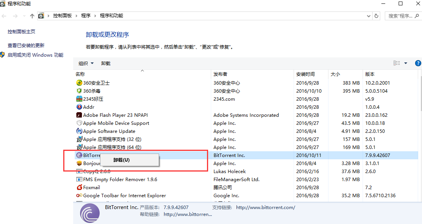Click the back navigation arrow
This screenshot has height=224, width=422.
tap(4, 16)
